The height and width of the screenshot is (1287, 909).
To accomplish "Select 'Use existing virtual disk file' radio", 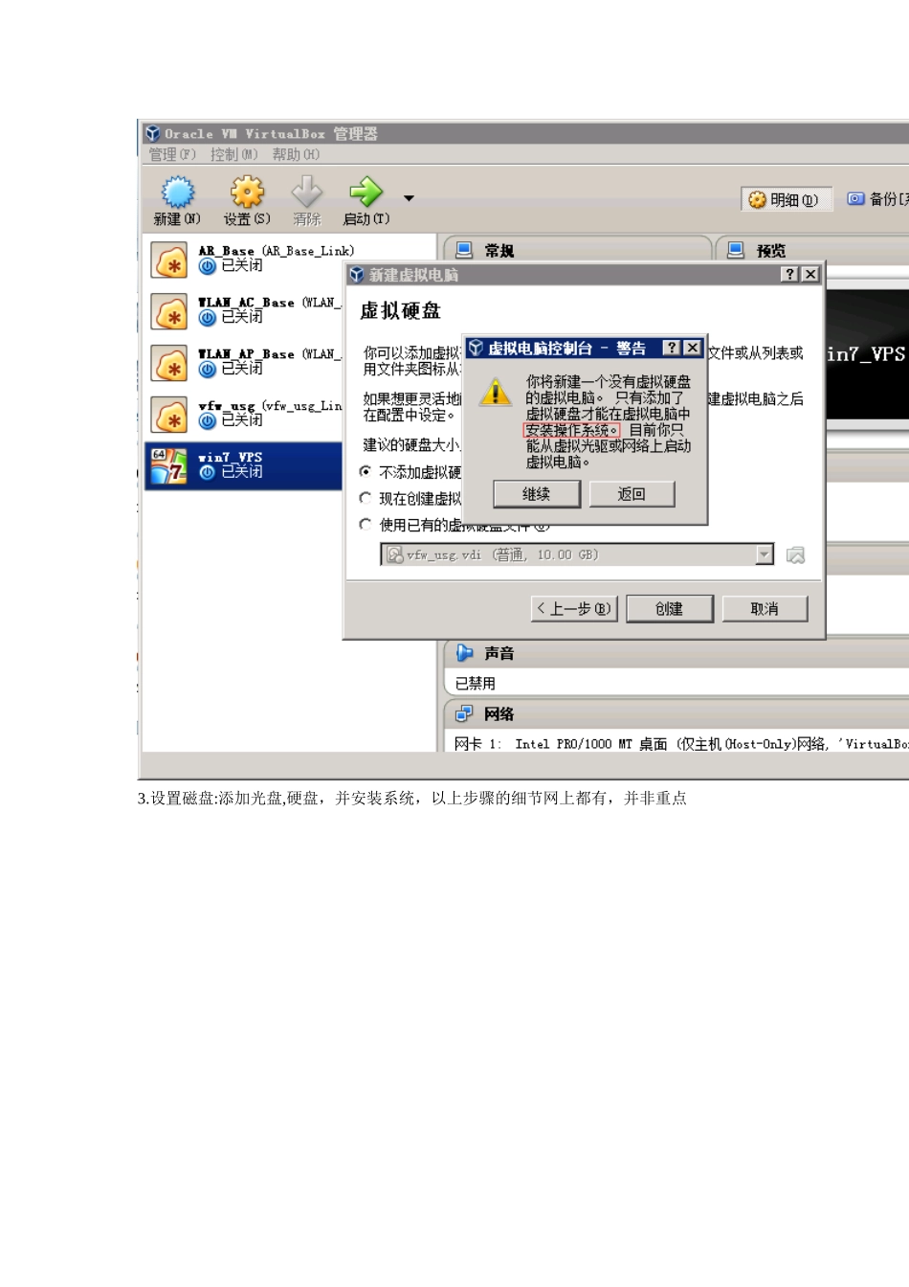I will click(366, 524).
